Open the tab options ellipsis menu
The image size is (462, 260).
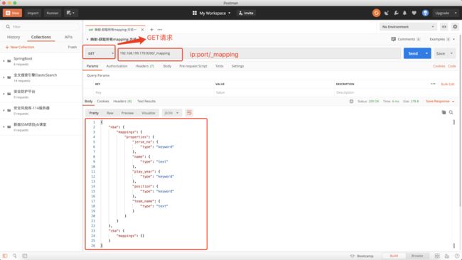pos(160,30)
